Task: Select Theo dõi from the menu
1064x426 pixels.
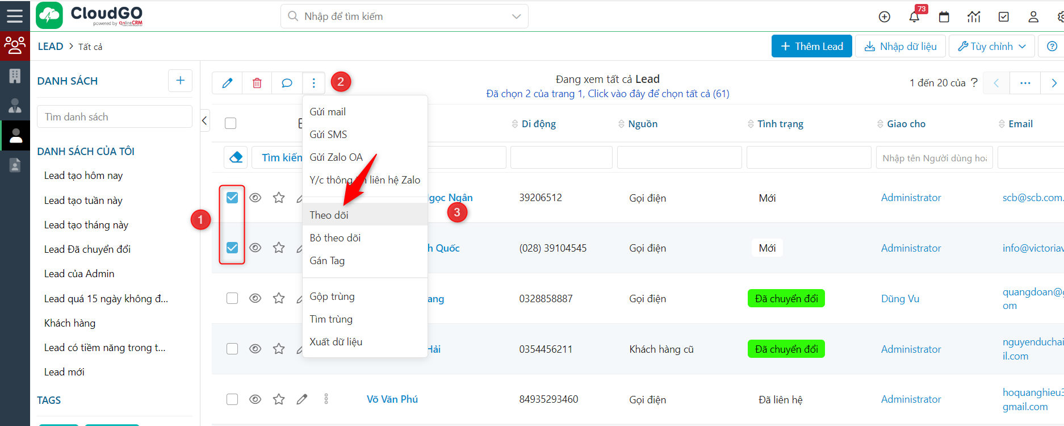Action: tap(329, 215)
